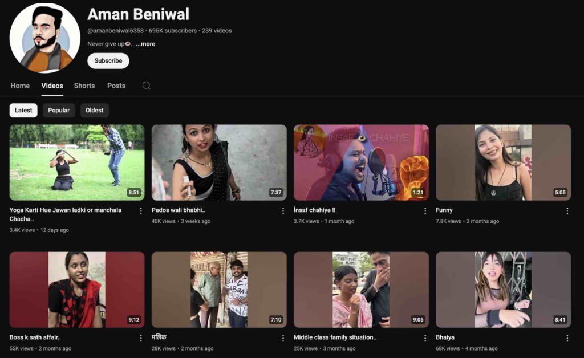Select the Oldest sort filter chip
Viewport: 584px width, 358px height.
click(x=95, y=111)
